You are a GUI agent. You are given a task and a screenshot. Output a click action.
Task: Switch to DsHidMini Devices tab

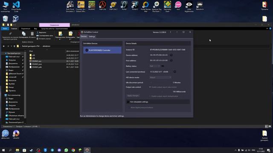pos(84,37)
